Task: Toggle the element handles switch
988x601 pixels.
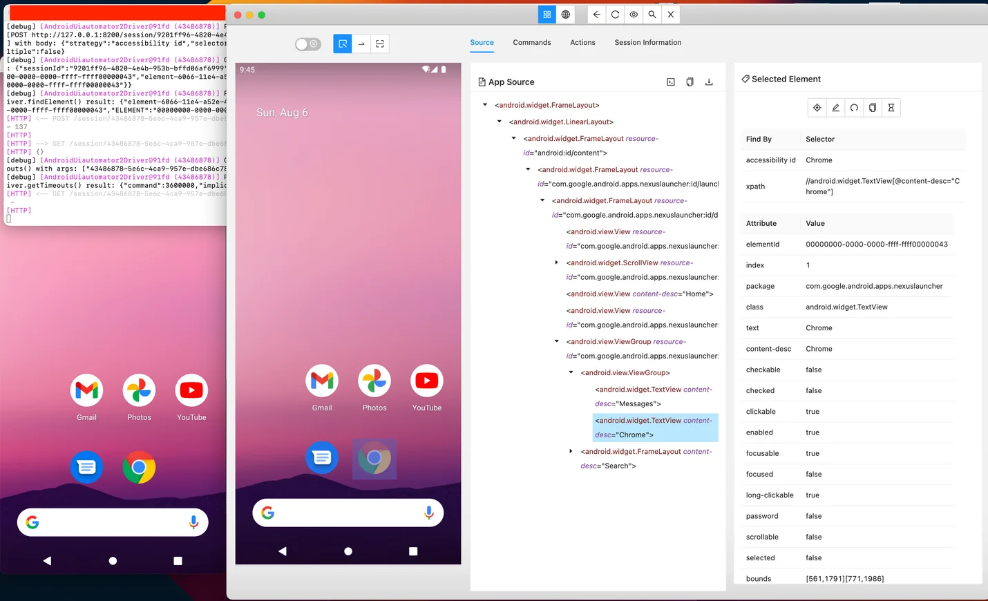Action: coord(308,44)
